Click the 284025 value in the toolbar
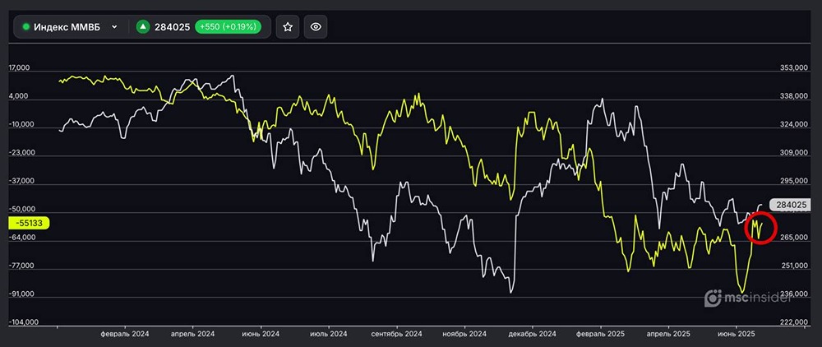The height and width of the screenshot is (347, 822). click(173, 27)
